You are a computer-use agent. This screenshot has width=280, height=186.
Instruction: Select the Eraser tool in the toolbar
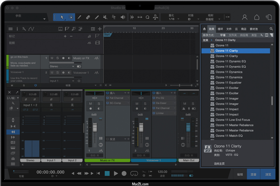click(88, 17)
